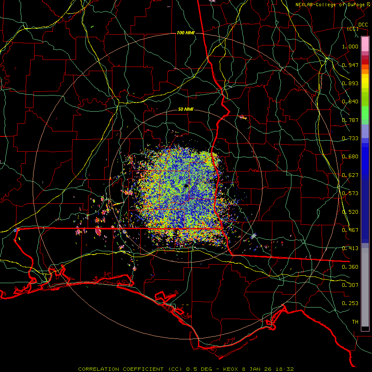Click the DCC label above the color scale
Image resolution: width=372 pixels, height=372 pixels.
pyautogui.click(x=363, y=25)
